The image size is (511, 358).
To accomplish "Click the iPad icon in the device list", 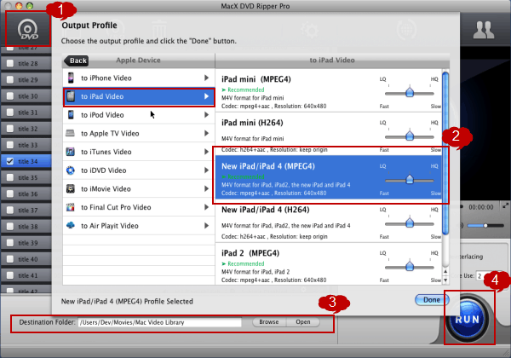I will (x=71, y=96).
